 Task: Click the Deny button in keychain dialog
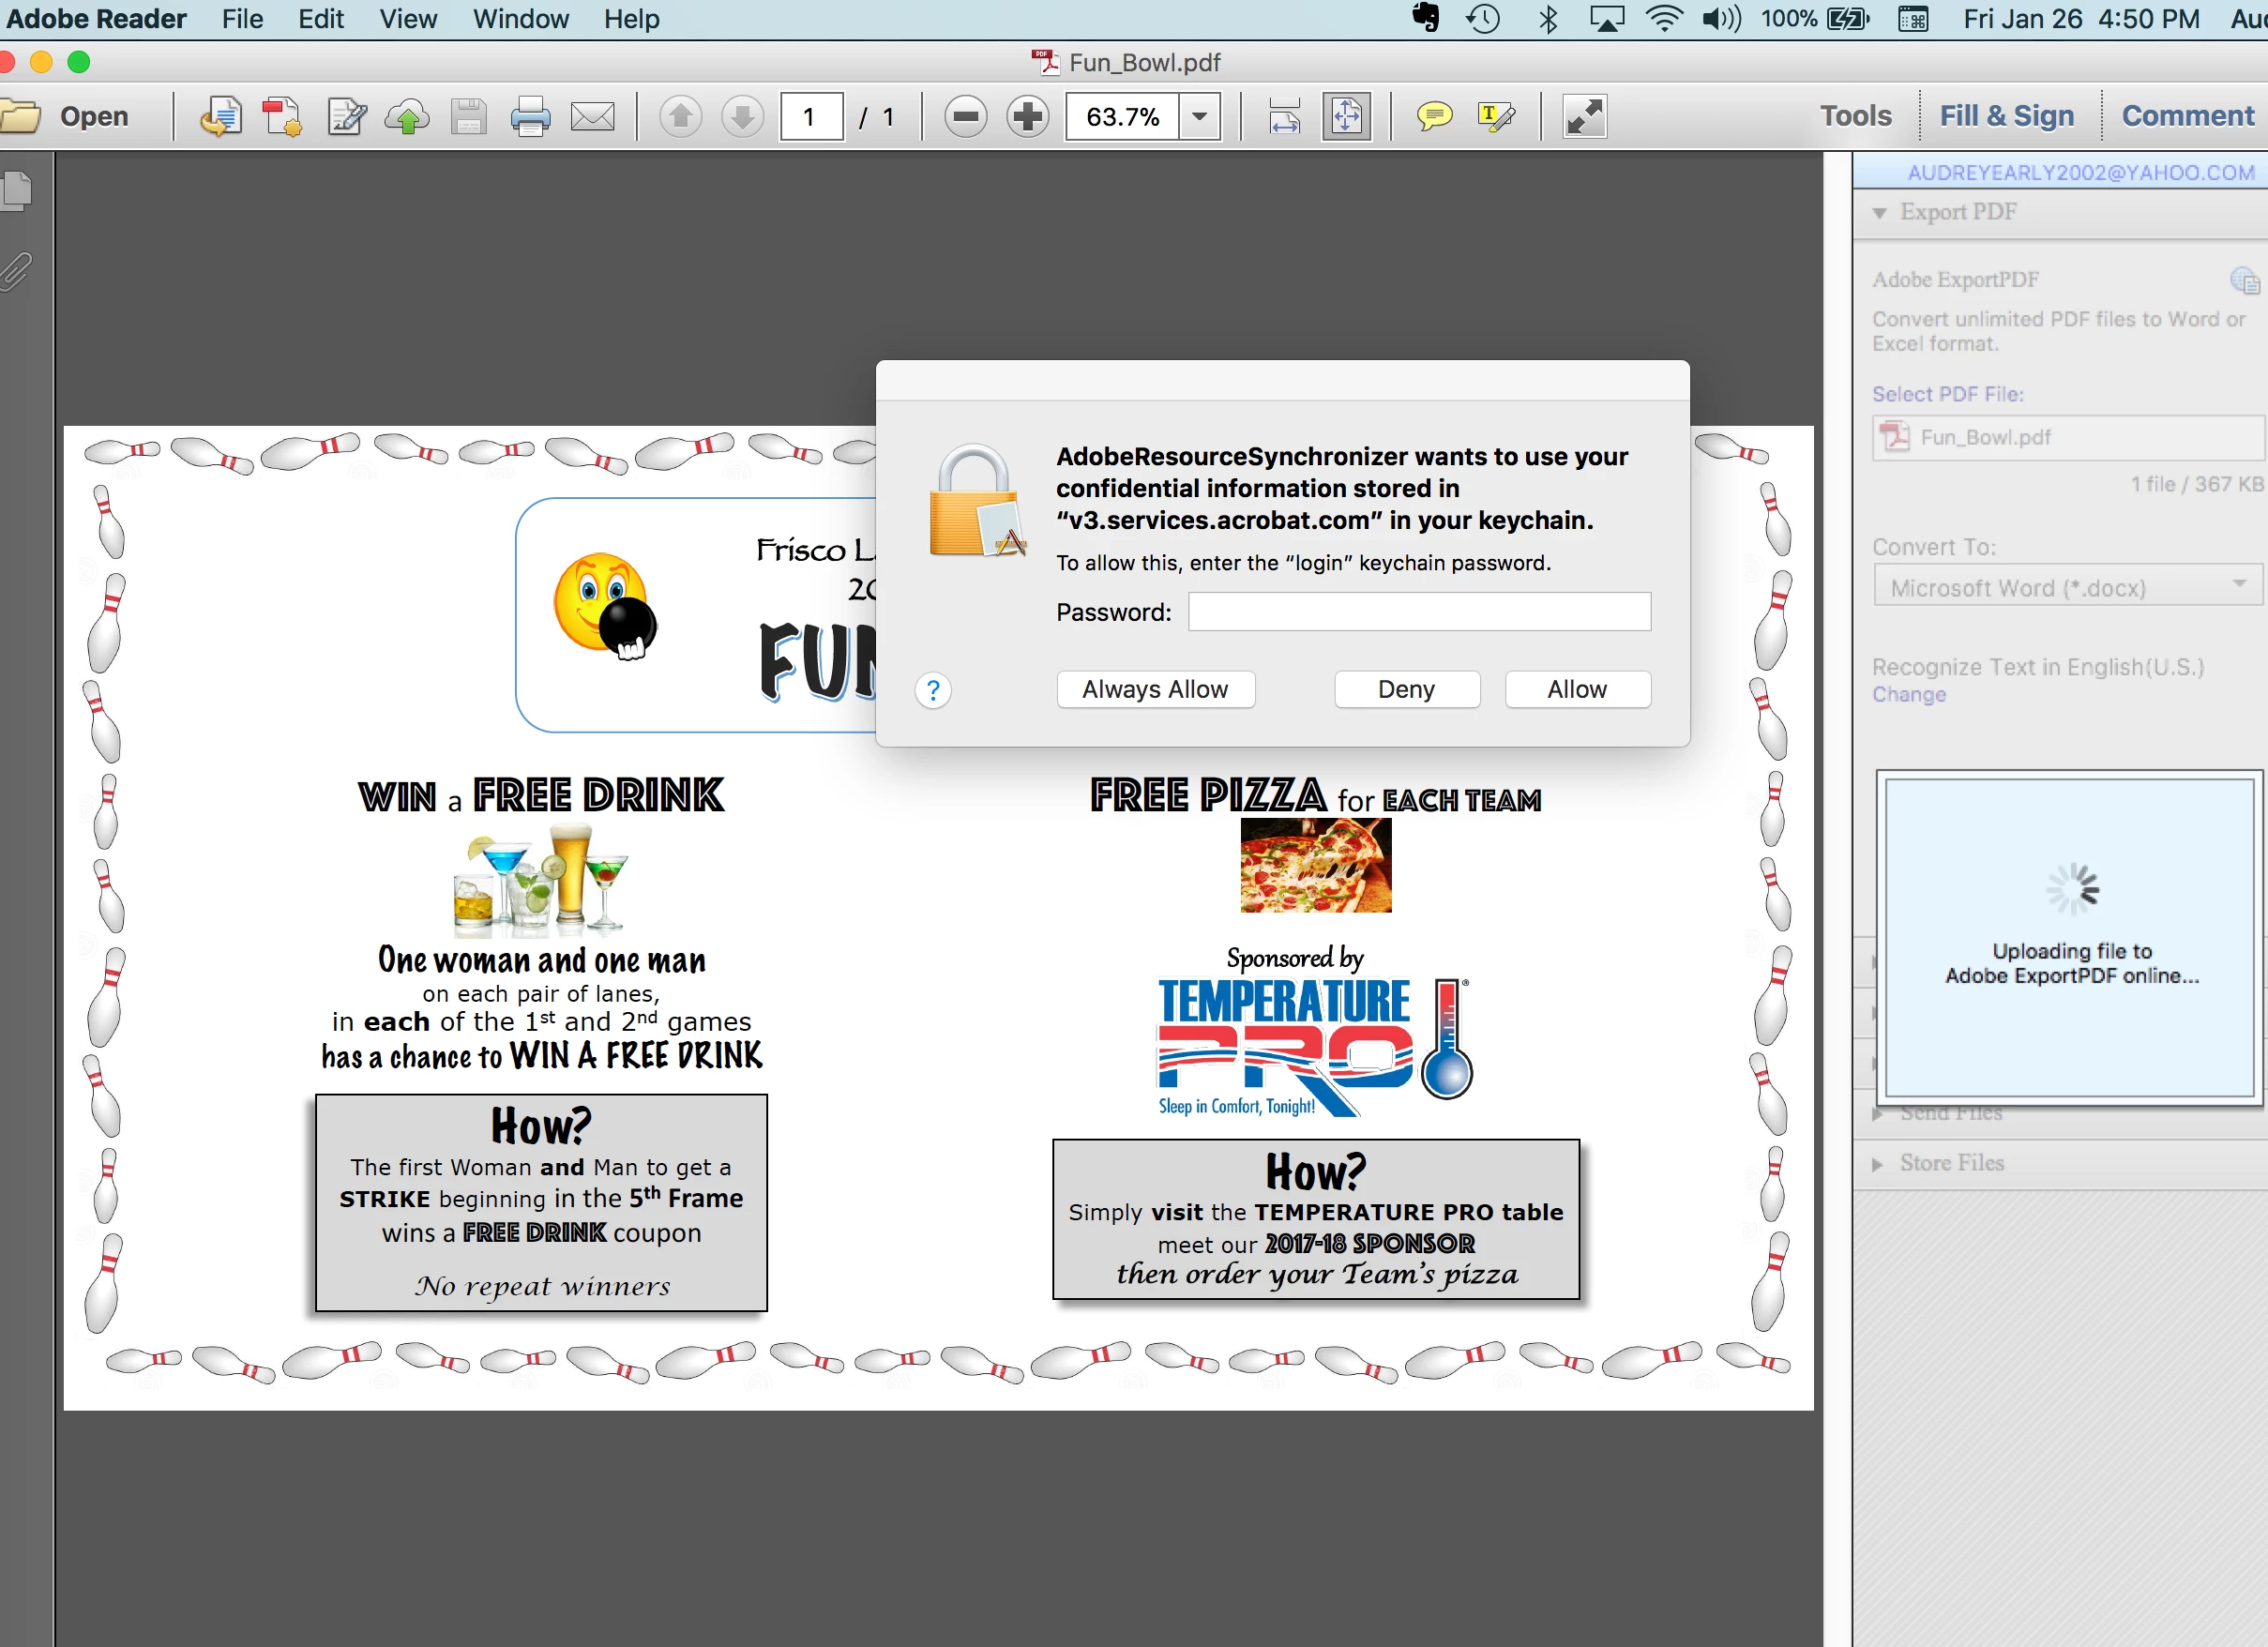pyautogui.click(x=1406, y=689)
